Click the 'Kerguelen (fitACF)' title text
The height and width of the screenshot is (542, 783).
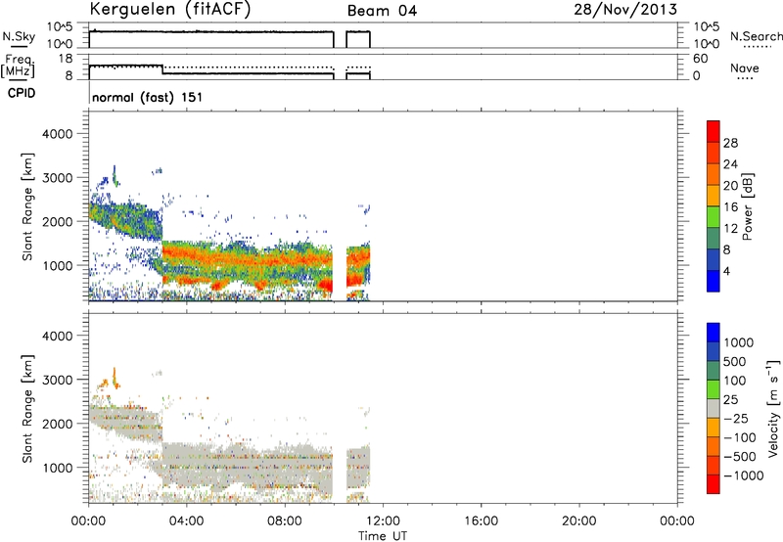click(x=169, y=10)
